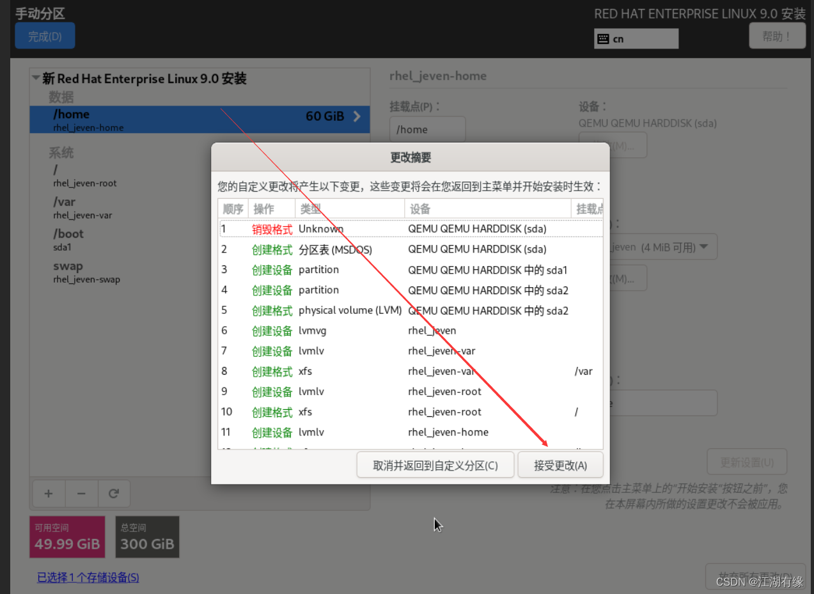The height and width of the screenshot is (594, 814).
Task: Collapse the '新 Red Hat Enterprise Linux 9.0 安装' tree
Action: pyautogui.click(x=36, y=78)
